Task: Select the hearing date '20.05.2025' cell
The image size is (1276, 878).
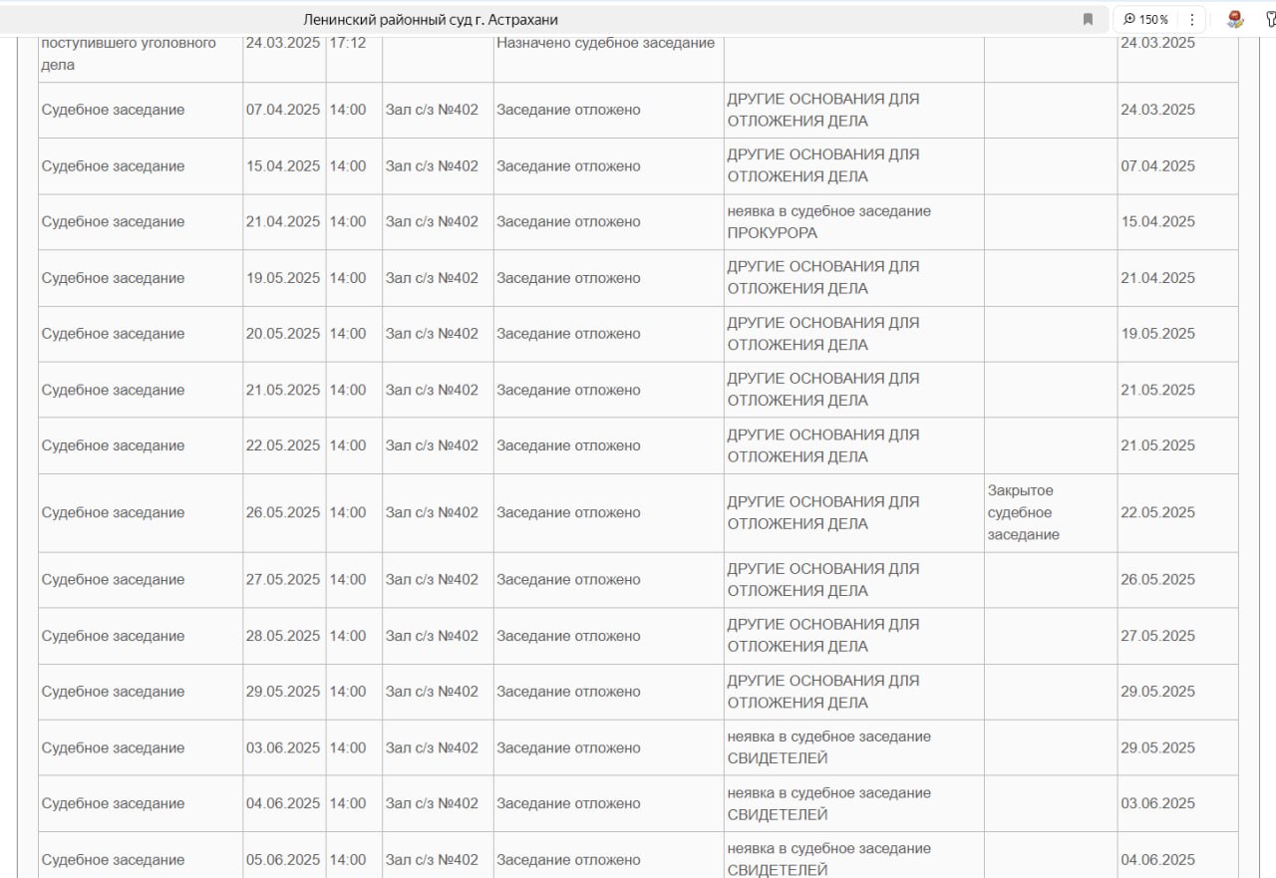Action: (283, 334)
